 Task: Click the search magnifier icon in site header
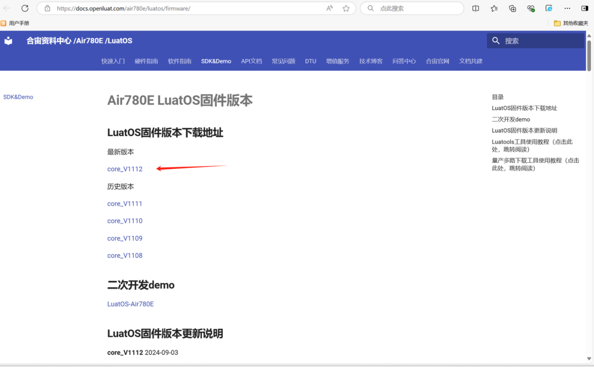[496, 40]
